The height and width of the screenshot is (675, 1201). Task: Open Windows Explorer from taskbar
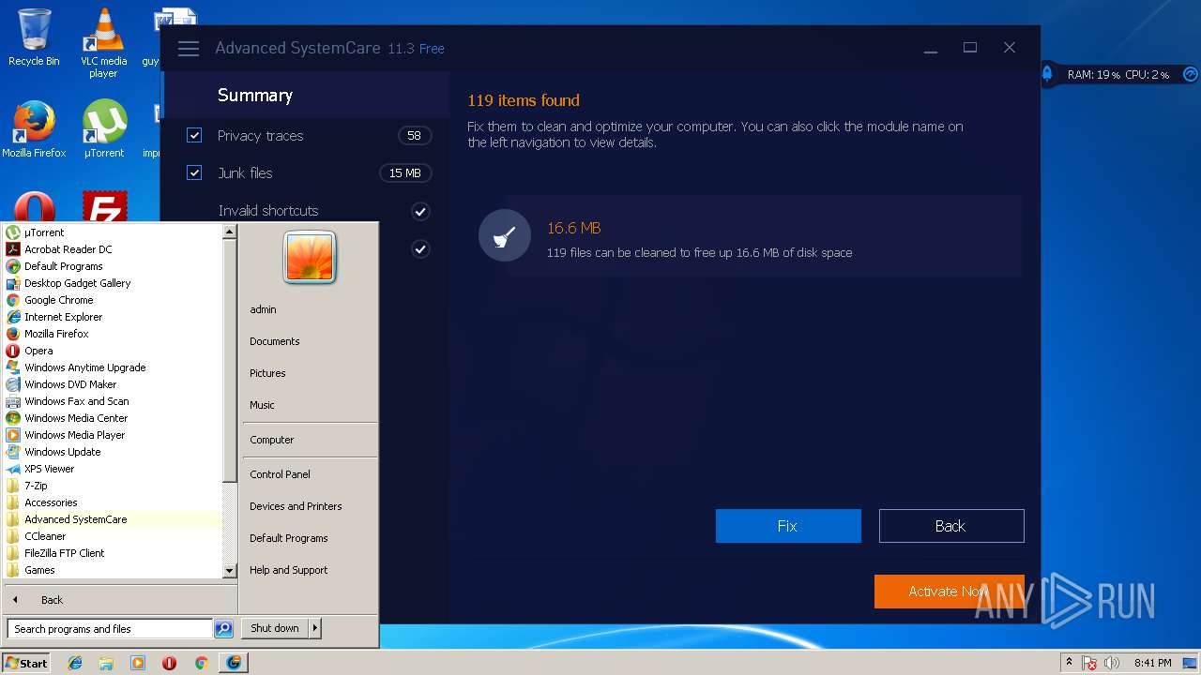point(106,663)
